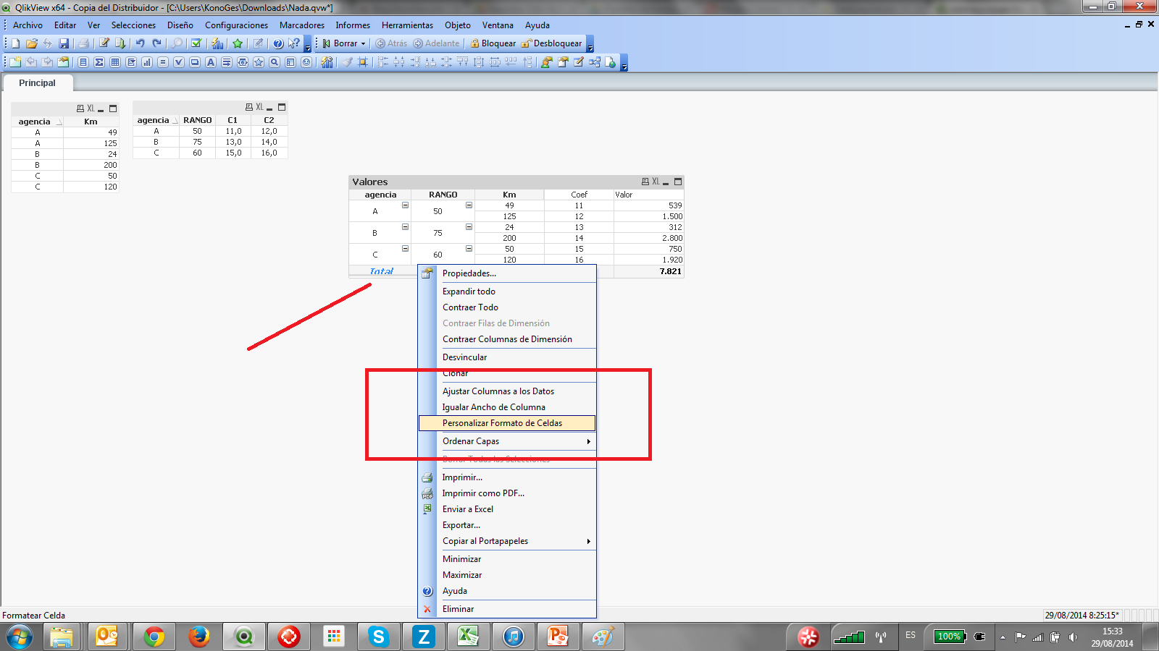This screenshot has height=651, width=1159.
Task: Select Expandir todo in context menu
Action: (x=507, y=292)
